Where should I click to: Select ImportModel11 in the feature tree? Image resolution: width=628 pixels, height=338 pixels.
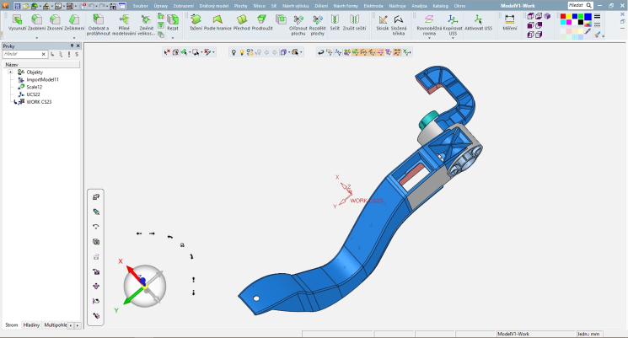(42, 79)
